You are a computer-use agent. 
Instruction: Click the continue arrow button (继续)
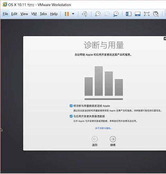click(x=113, y=139)
